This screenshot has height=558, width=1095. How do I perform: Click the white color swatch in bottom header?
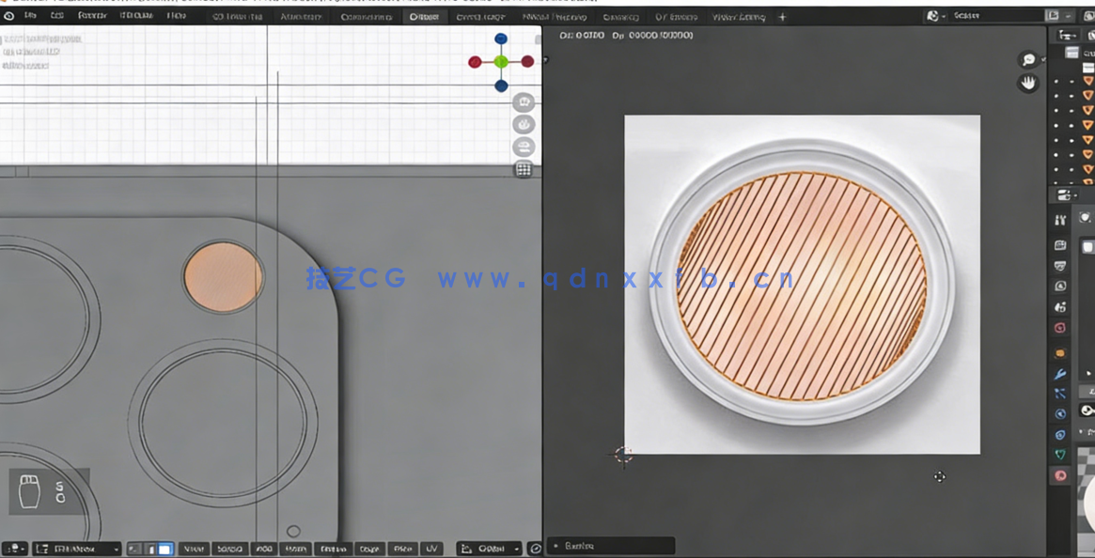tap(164, 548)
